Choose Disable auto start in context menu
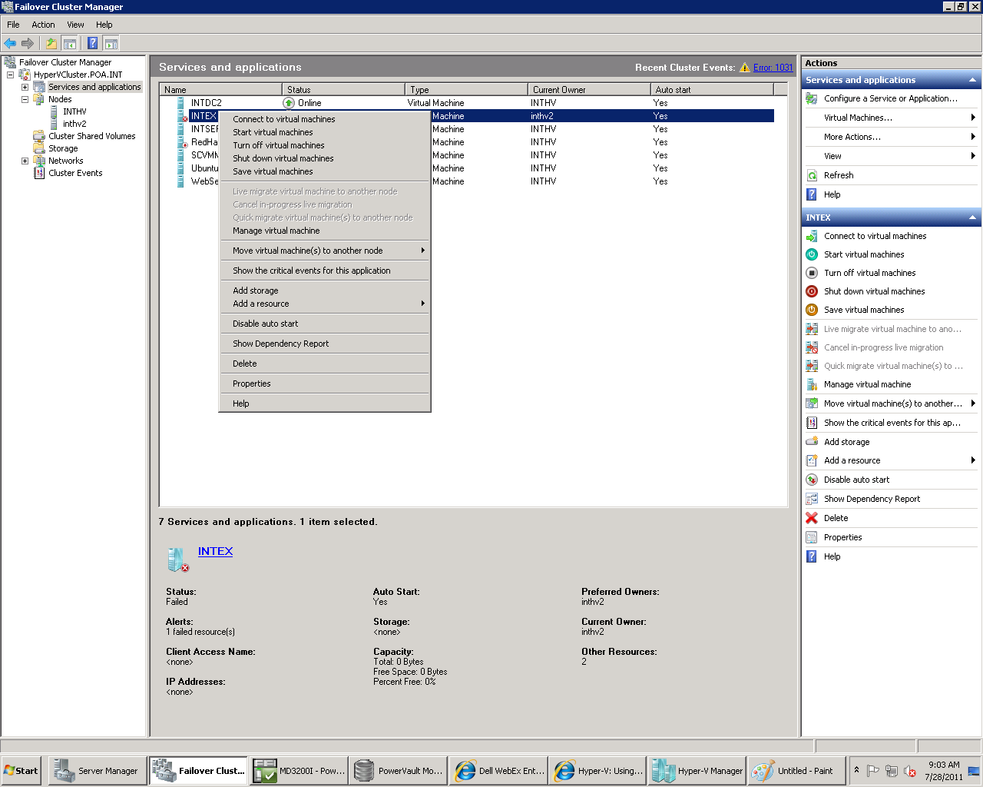The width and height of the screenshot is (983, 787). point(325,324)
